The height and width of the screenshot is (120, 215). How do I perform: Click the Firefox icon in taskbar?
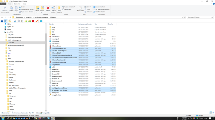[x=40, y=118]
